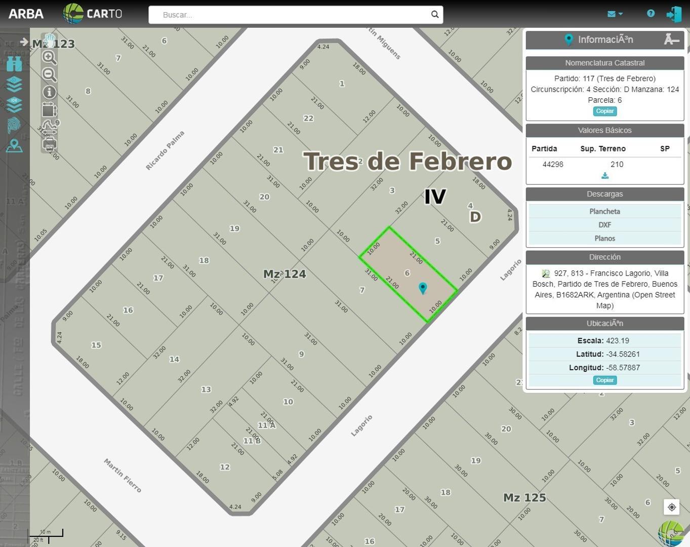Image resolution: width=690 pixels, height=547 pixels.
Task: Collapse the Información panel
Action: click(x=671, y=40)
